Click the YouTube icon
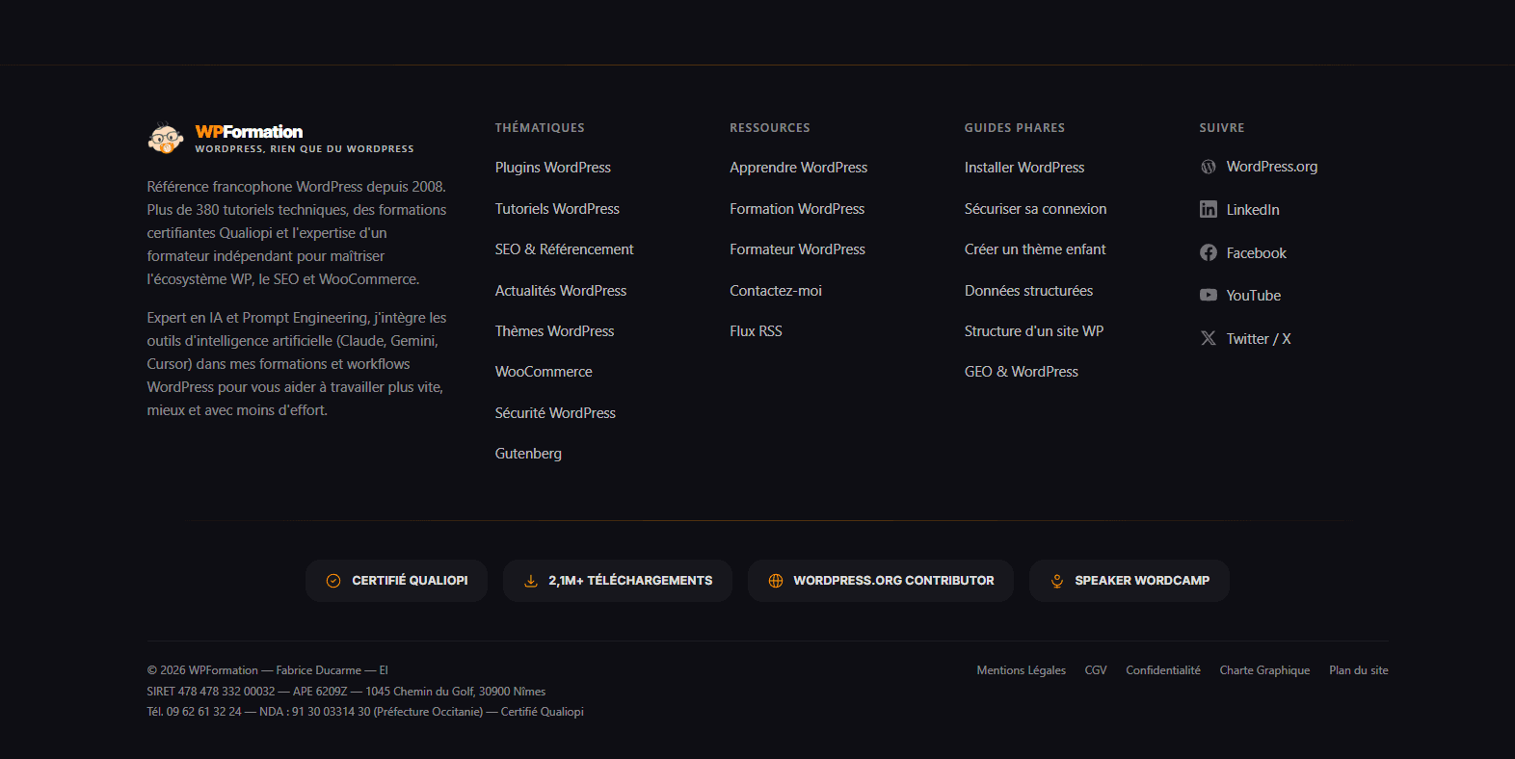1515x759 pixels. 1208,295
